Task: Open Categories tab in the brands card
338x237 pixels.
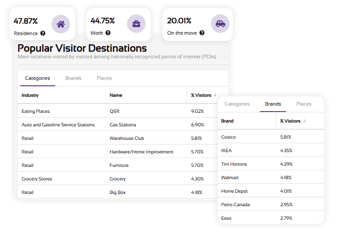Action: (237, 104)
